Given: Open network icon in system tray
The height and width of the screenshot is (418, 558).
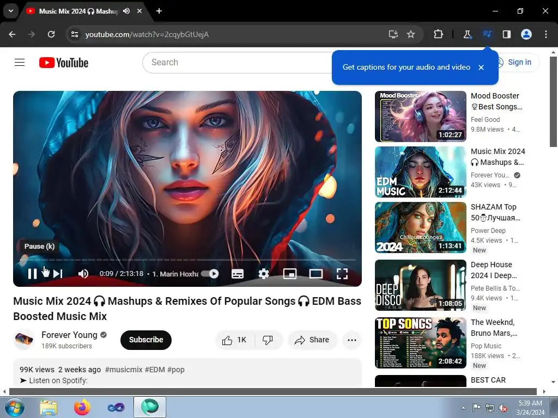Looking at the screenshot, I should (x=490, y=408).
